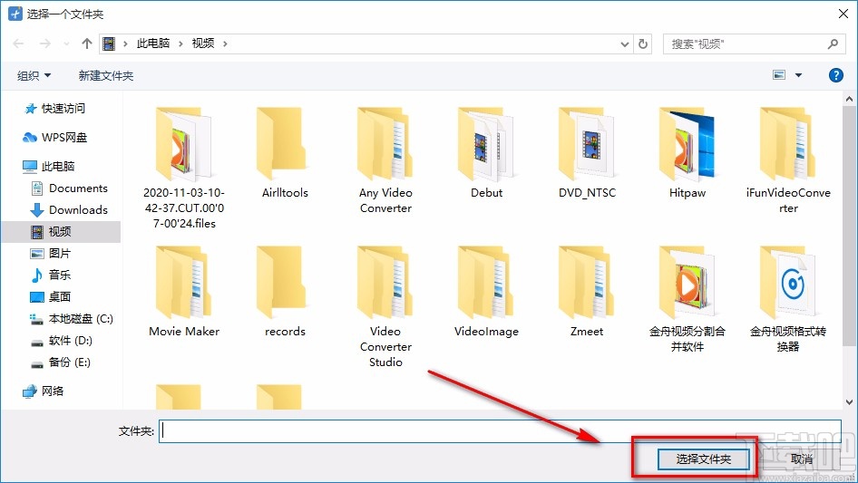Image resolution: width=858 pixels, height=483 pixels.
Task: Click the video library icon in address bar
Action: (110, 43)
